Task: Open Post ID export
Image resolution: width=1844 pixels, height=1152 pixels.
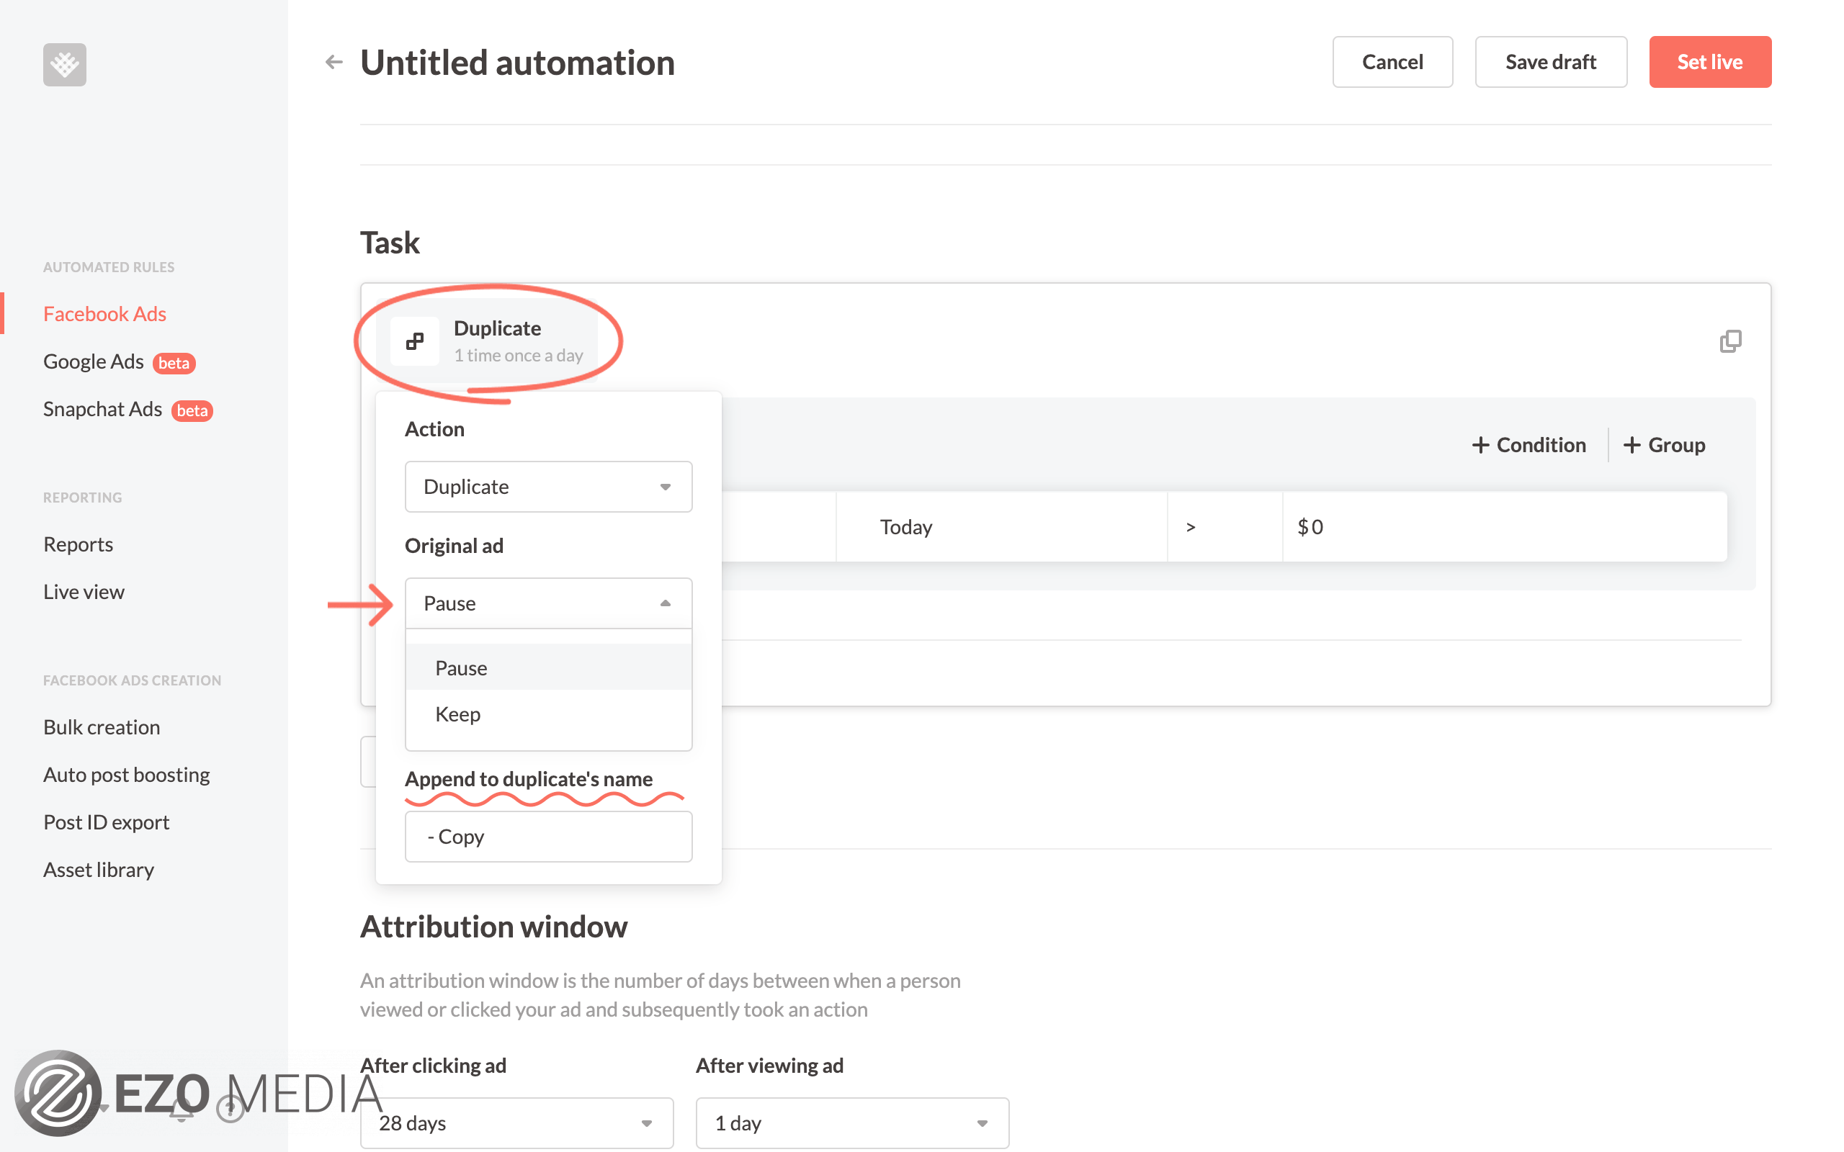Action: (x=106, y=822)
